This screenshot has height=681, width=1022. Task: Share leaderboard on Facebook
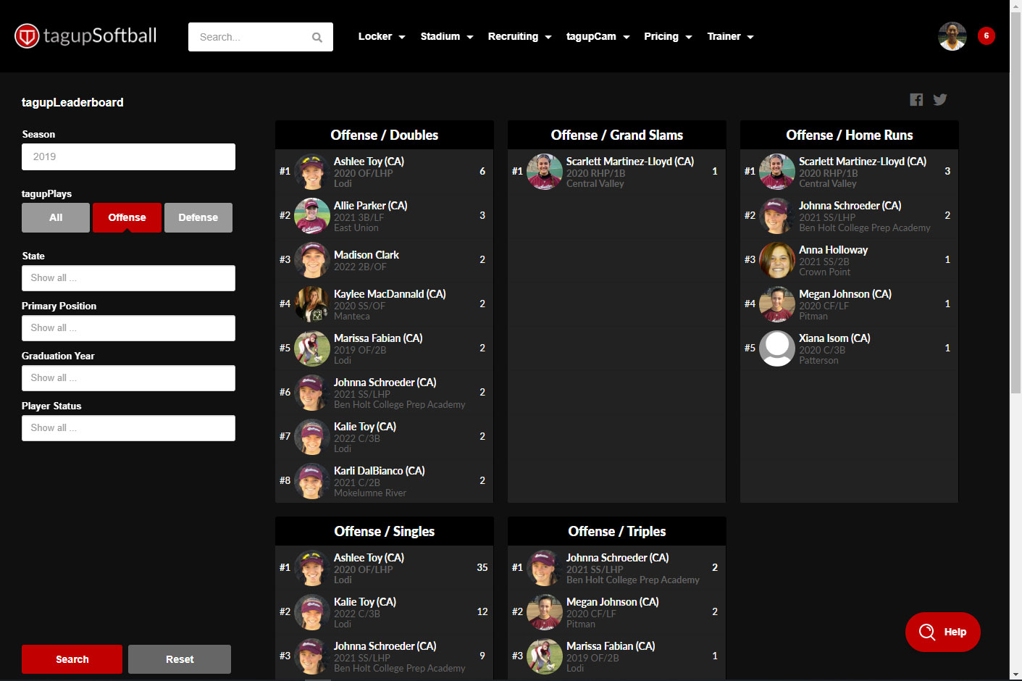[x=916, y=100]
